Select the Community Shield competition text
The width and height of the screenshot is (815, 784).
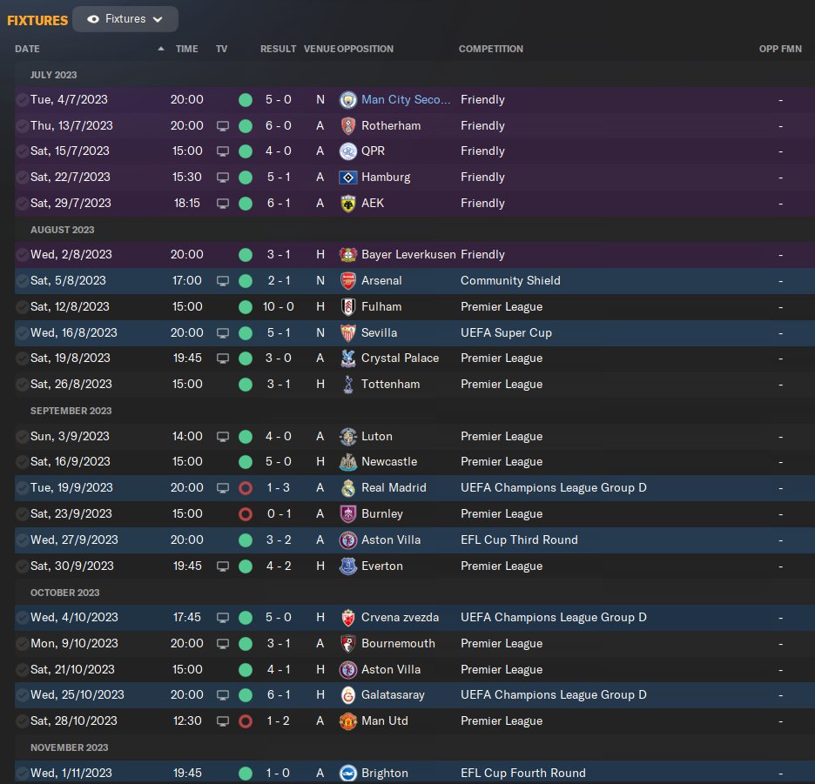click(x=510, y=280)
